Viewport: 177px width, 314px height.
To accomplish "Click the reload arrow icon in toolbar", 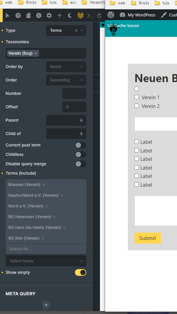I will pos(99,15).
